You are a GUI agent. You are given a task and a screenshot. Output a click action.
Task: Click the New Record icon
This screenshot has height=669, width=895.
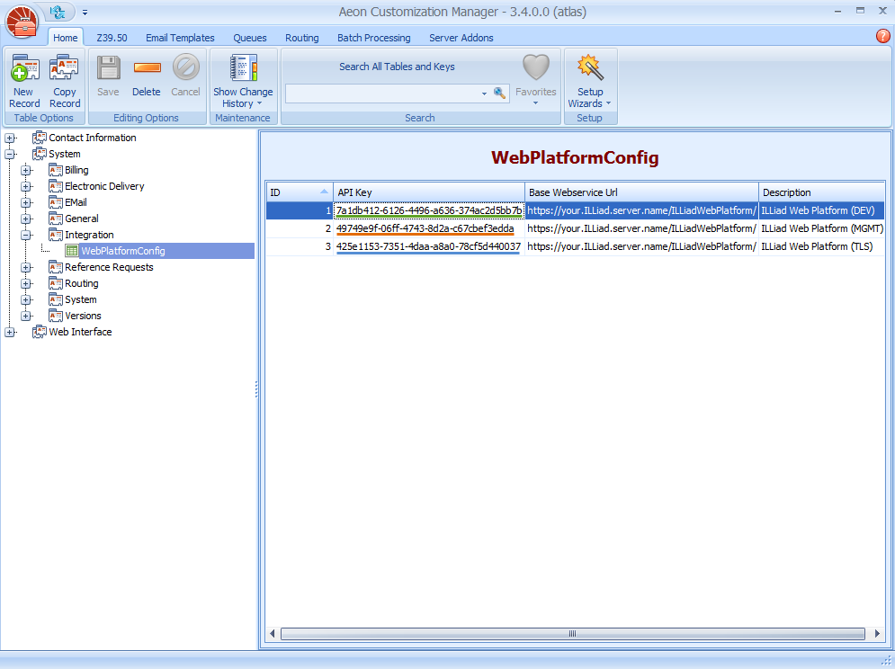click(24, 70)
